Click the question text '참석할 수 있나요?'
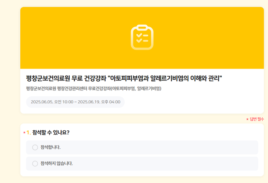 click(x=51, y=133)
